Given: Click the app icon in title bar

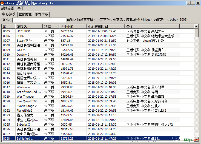Looking at the screenshot, I should [x=2, y=3].
